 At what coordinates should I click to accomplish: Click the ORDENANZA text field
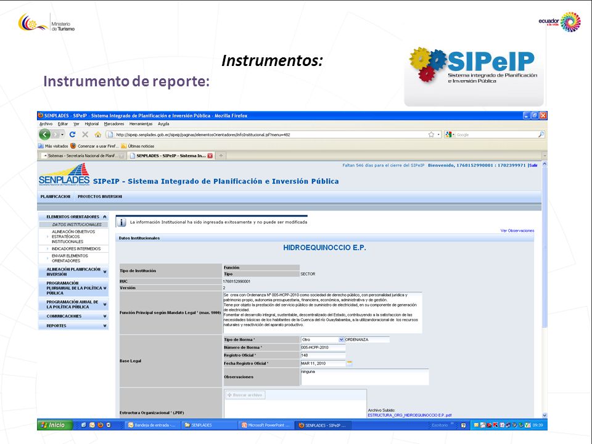(367, 339)
